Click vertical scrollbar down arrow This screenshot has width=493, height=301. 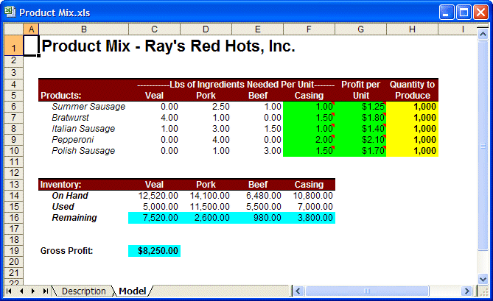483,278
